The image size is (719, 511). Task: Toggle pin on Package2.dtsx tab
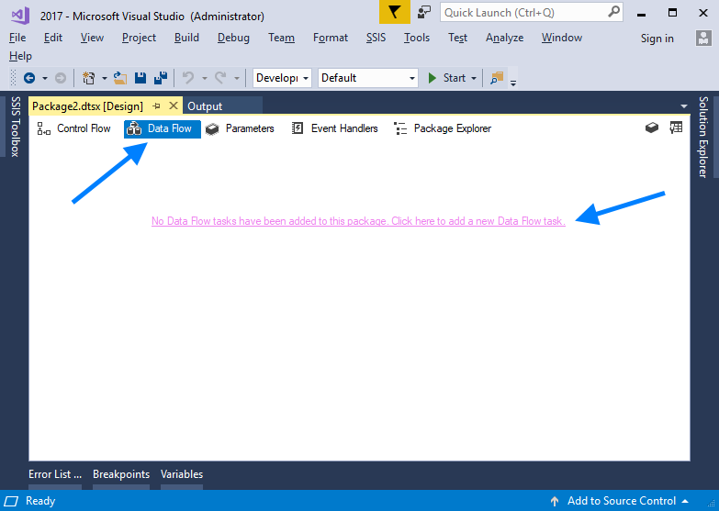156,106
